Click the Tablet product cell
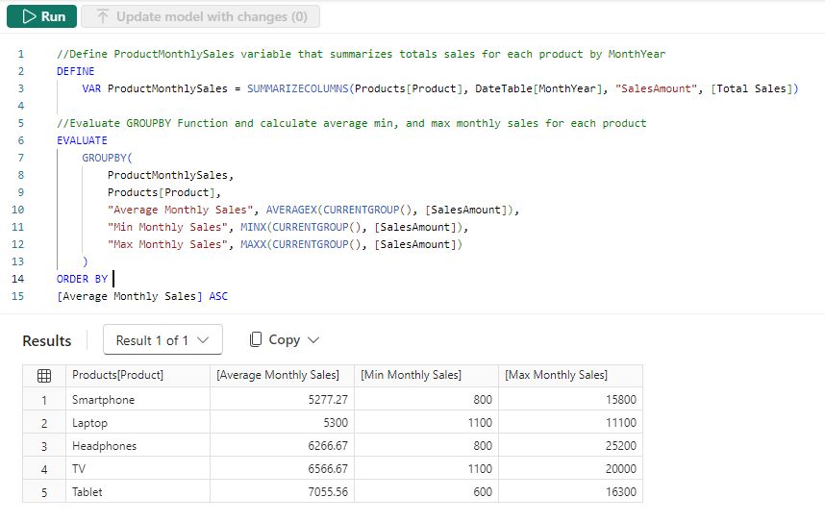 click(x=88, y=492)
